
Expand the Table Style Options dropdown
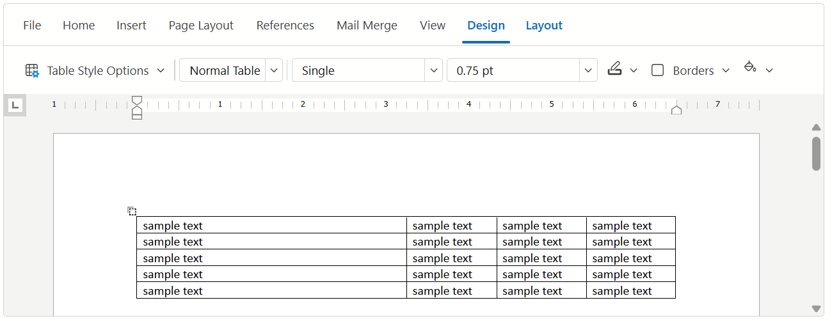pyautogui.click(x=161, y=71)
